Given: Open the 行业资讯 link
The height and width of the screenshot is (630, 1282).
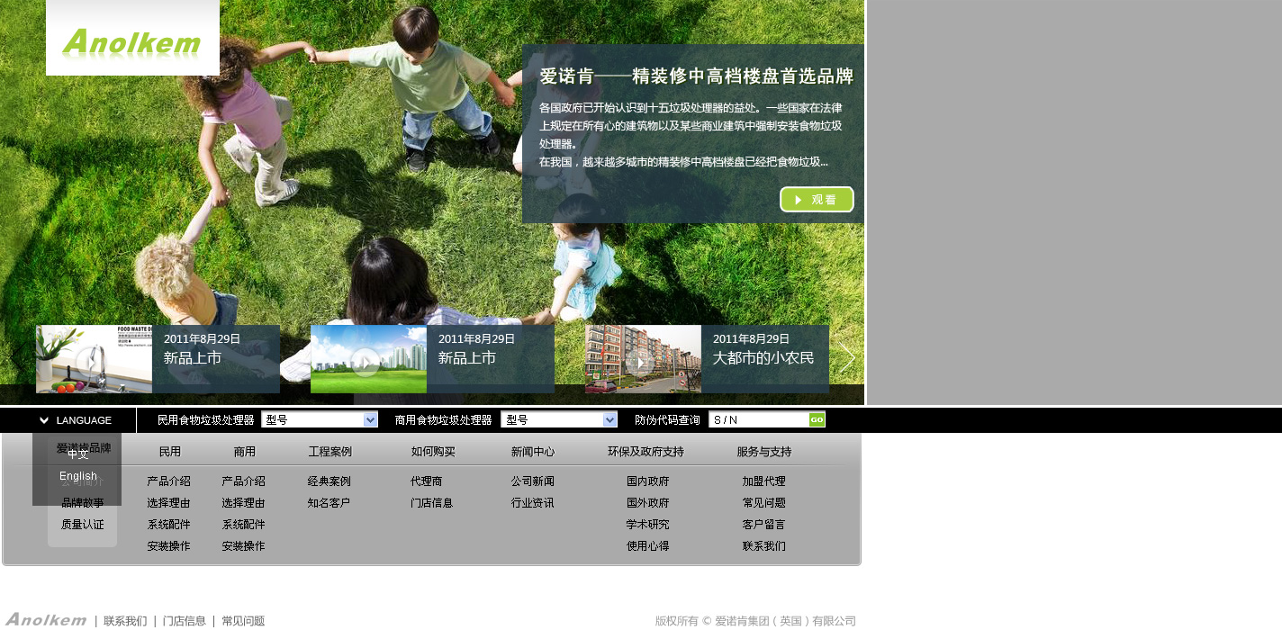Looking at the screenshot, I should (x=533, y=503).
